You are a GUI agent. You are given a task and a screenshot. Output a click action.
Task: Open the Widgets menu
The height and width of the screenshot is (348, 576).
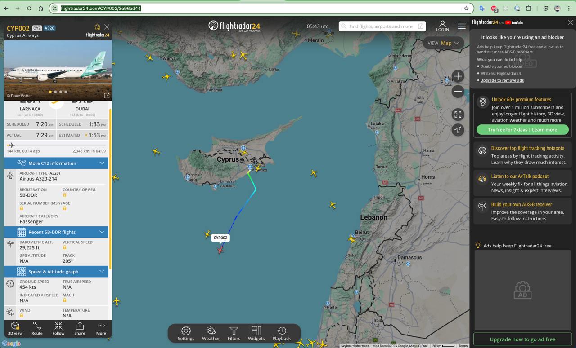(x=256, y=333)
